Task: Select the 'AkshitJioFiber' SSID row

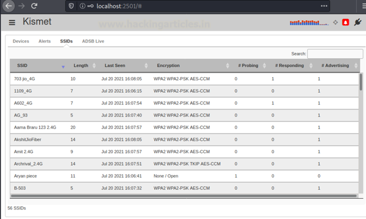Action: pyautogui.click(x=184, y=140)
